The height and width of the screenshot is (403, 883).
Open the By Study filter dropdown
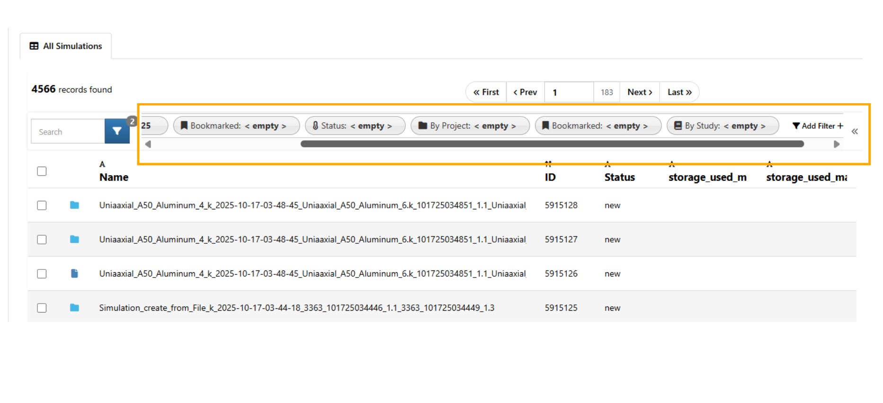(x=722, y=126)
